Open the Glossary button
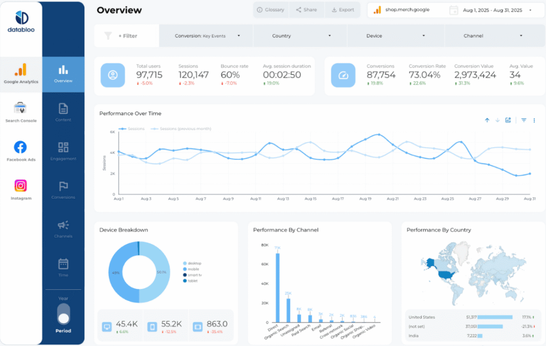 [270, 10]
